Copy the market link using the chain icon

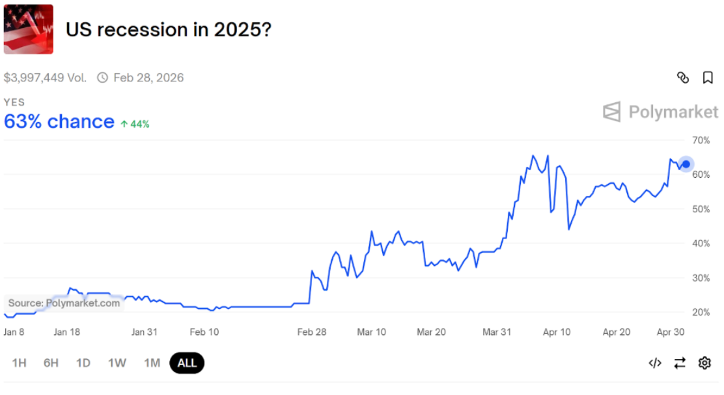[682, 78]
